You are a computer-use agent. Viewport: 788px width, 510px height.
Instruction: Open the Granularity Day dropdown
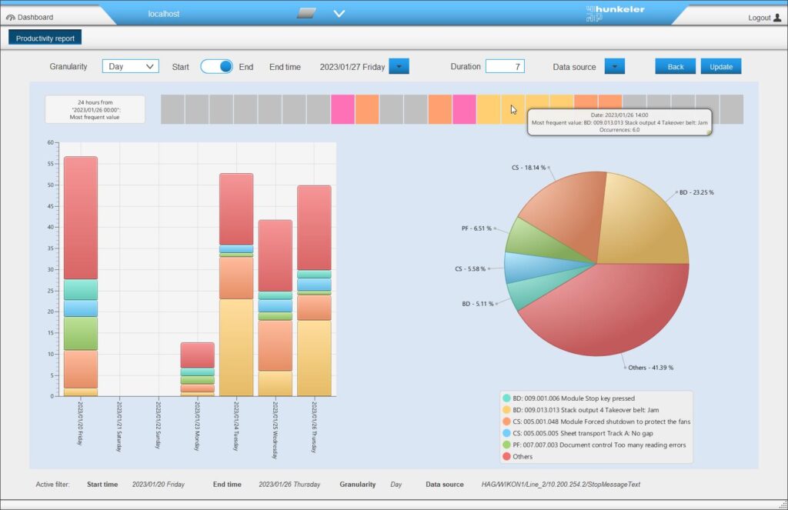point(131,66)
